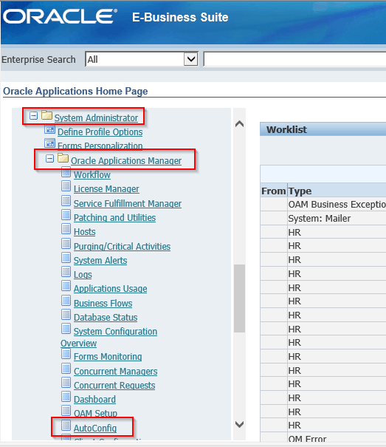Open the Oracle Applications Manager link
This screenshot has width=386, height=447.
pyautogui.click(x=126, y=161)
